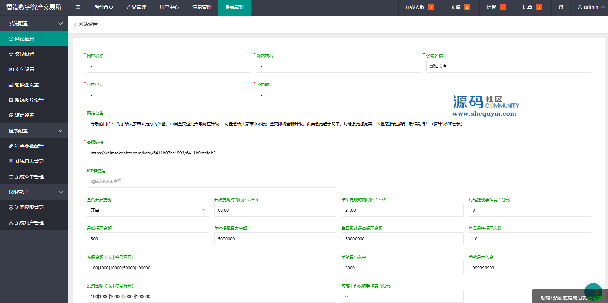Expand the admin user menu

591,7
